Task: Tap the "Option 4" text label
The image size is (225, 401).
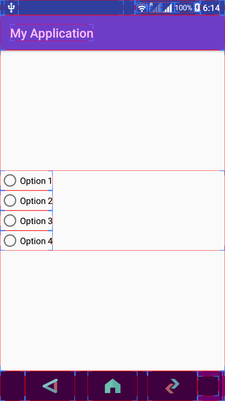Action: [36, 241]
